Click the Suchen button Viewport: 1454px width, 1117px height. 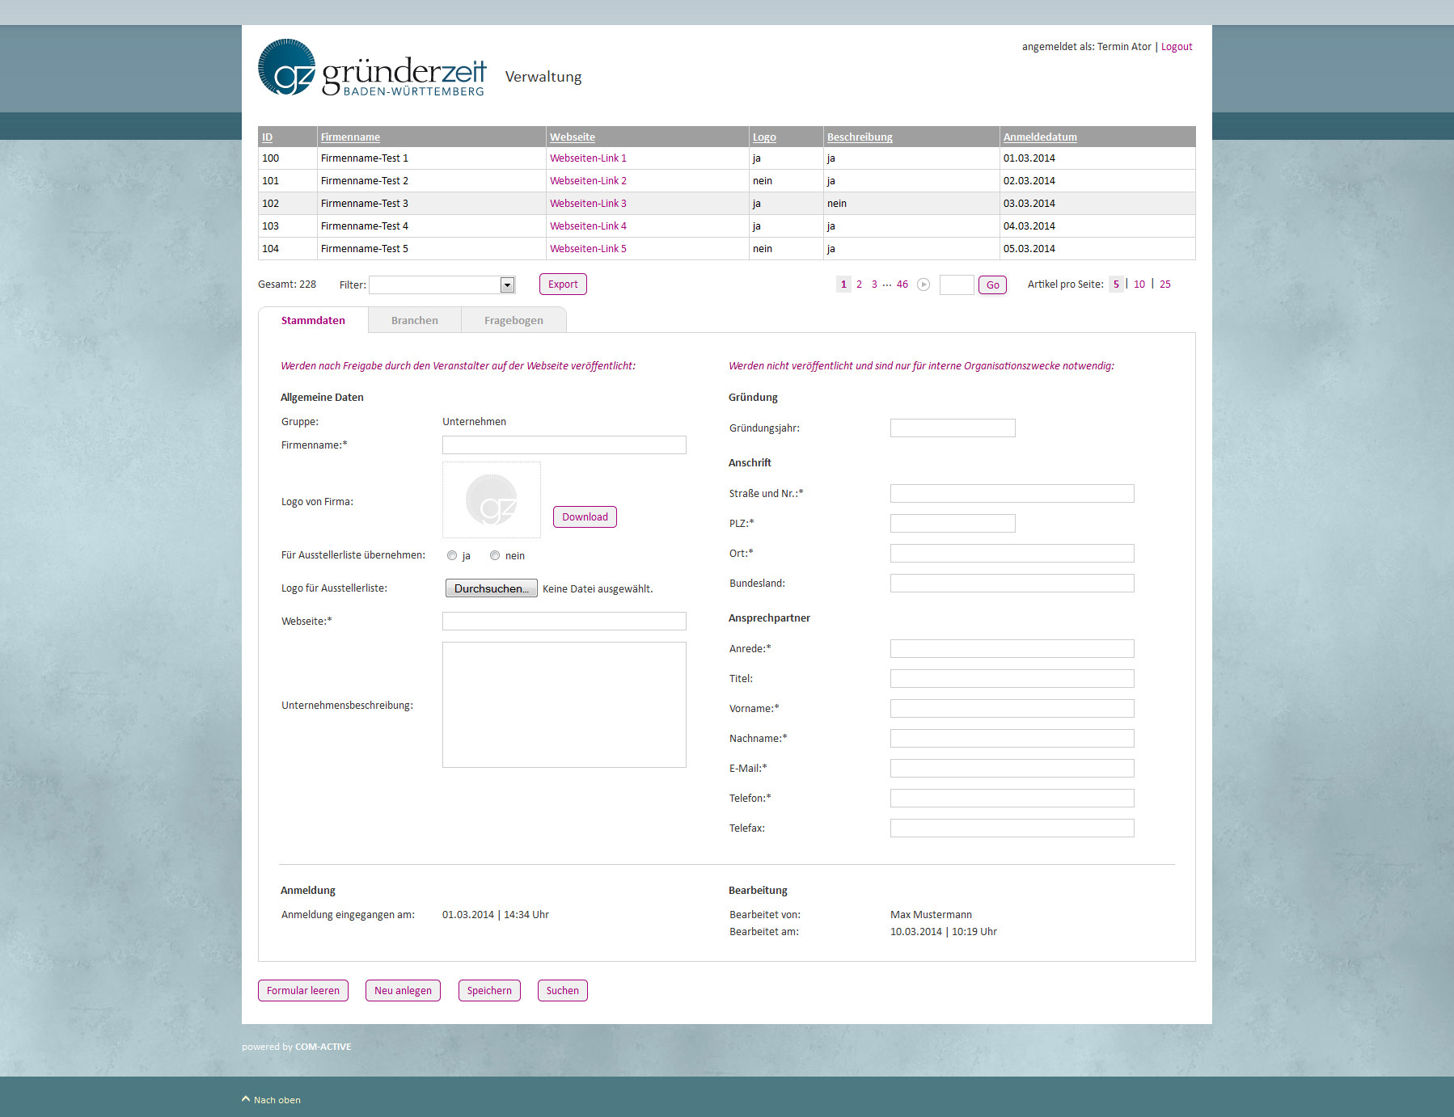coord(562,991)
